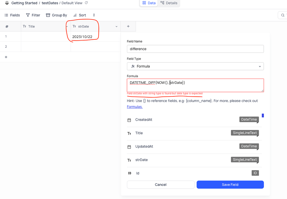Add a new row with plus icon
The width and height of the screenshot is (287, 199).
(6, 57)
